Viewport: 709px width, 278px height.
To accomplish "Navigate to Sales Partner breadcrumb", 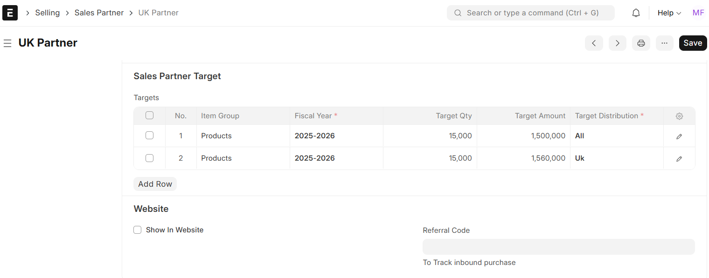I will coord(99,13).
